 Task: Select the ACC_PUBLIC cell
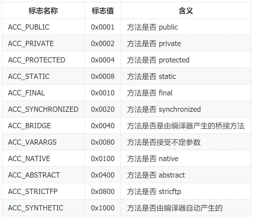point(29,27)
